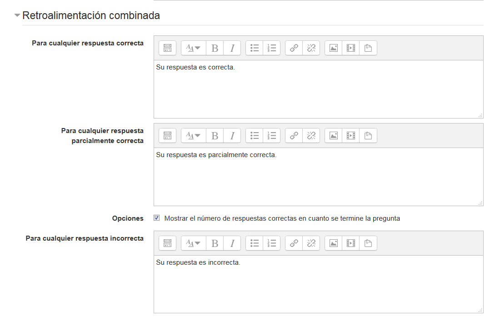Apply a numbered list in the first editor
Screen dimensions: 485x321
pyautogui.click(x=271, y=48)
